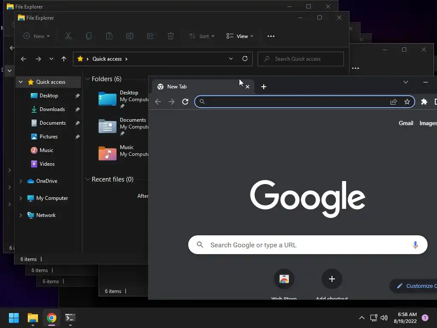Select Desktop in the navigation pane
Screen dimensions: 437x328
click(49, 96)
